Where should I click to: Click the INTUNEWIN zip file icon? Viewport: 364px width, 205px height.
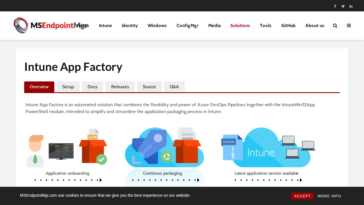[232, 147]
